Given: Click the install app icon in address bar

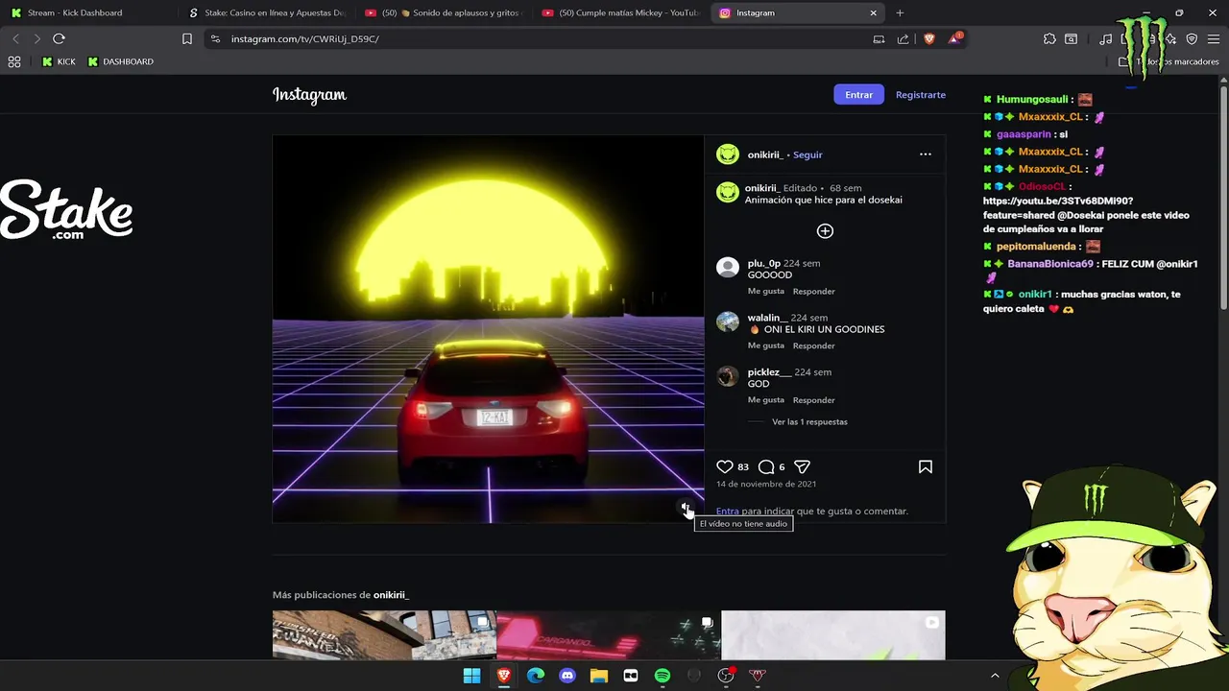Looking at the screenshot, I should click(x=879, y=39).
